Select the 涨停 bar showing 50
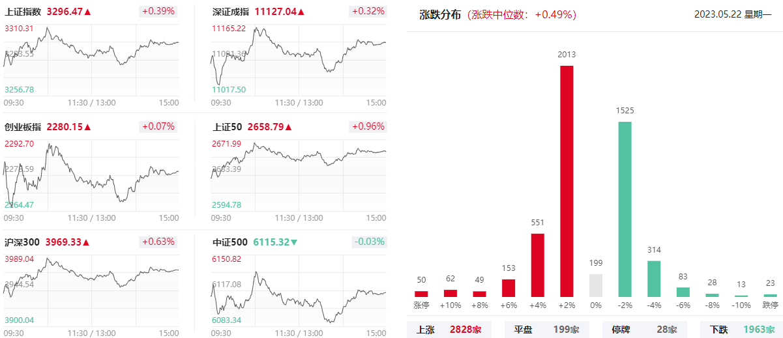 421,294
